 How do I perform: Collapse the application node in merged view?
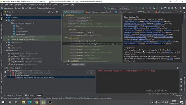(66, 38)
